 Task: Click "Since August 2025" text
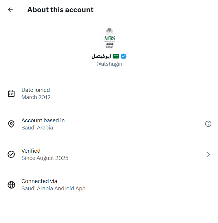tap(45, 158)
